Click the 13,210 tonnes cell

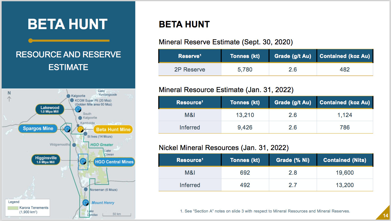[245, 115]
